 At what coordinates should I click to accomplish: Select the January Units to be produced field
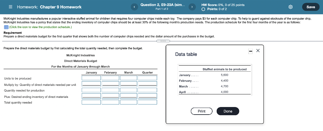click(91, 78)
